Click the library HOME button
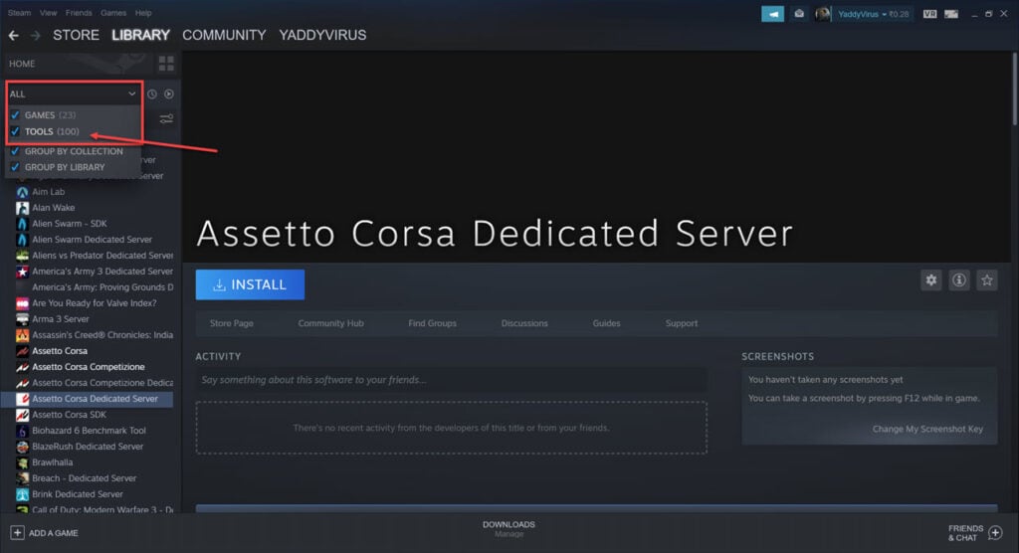The width and height of the screenshot is (1019, 553). coord(22,64)
